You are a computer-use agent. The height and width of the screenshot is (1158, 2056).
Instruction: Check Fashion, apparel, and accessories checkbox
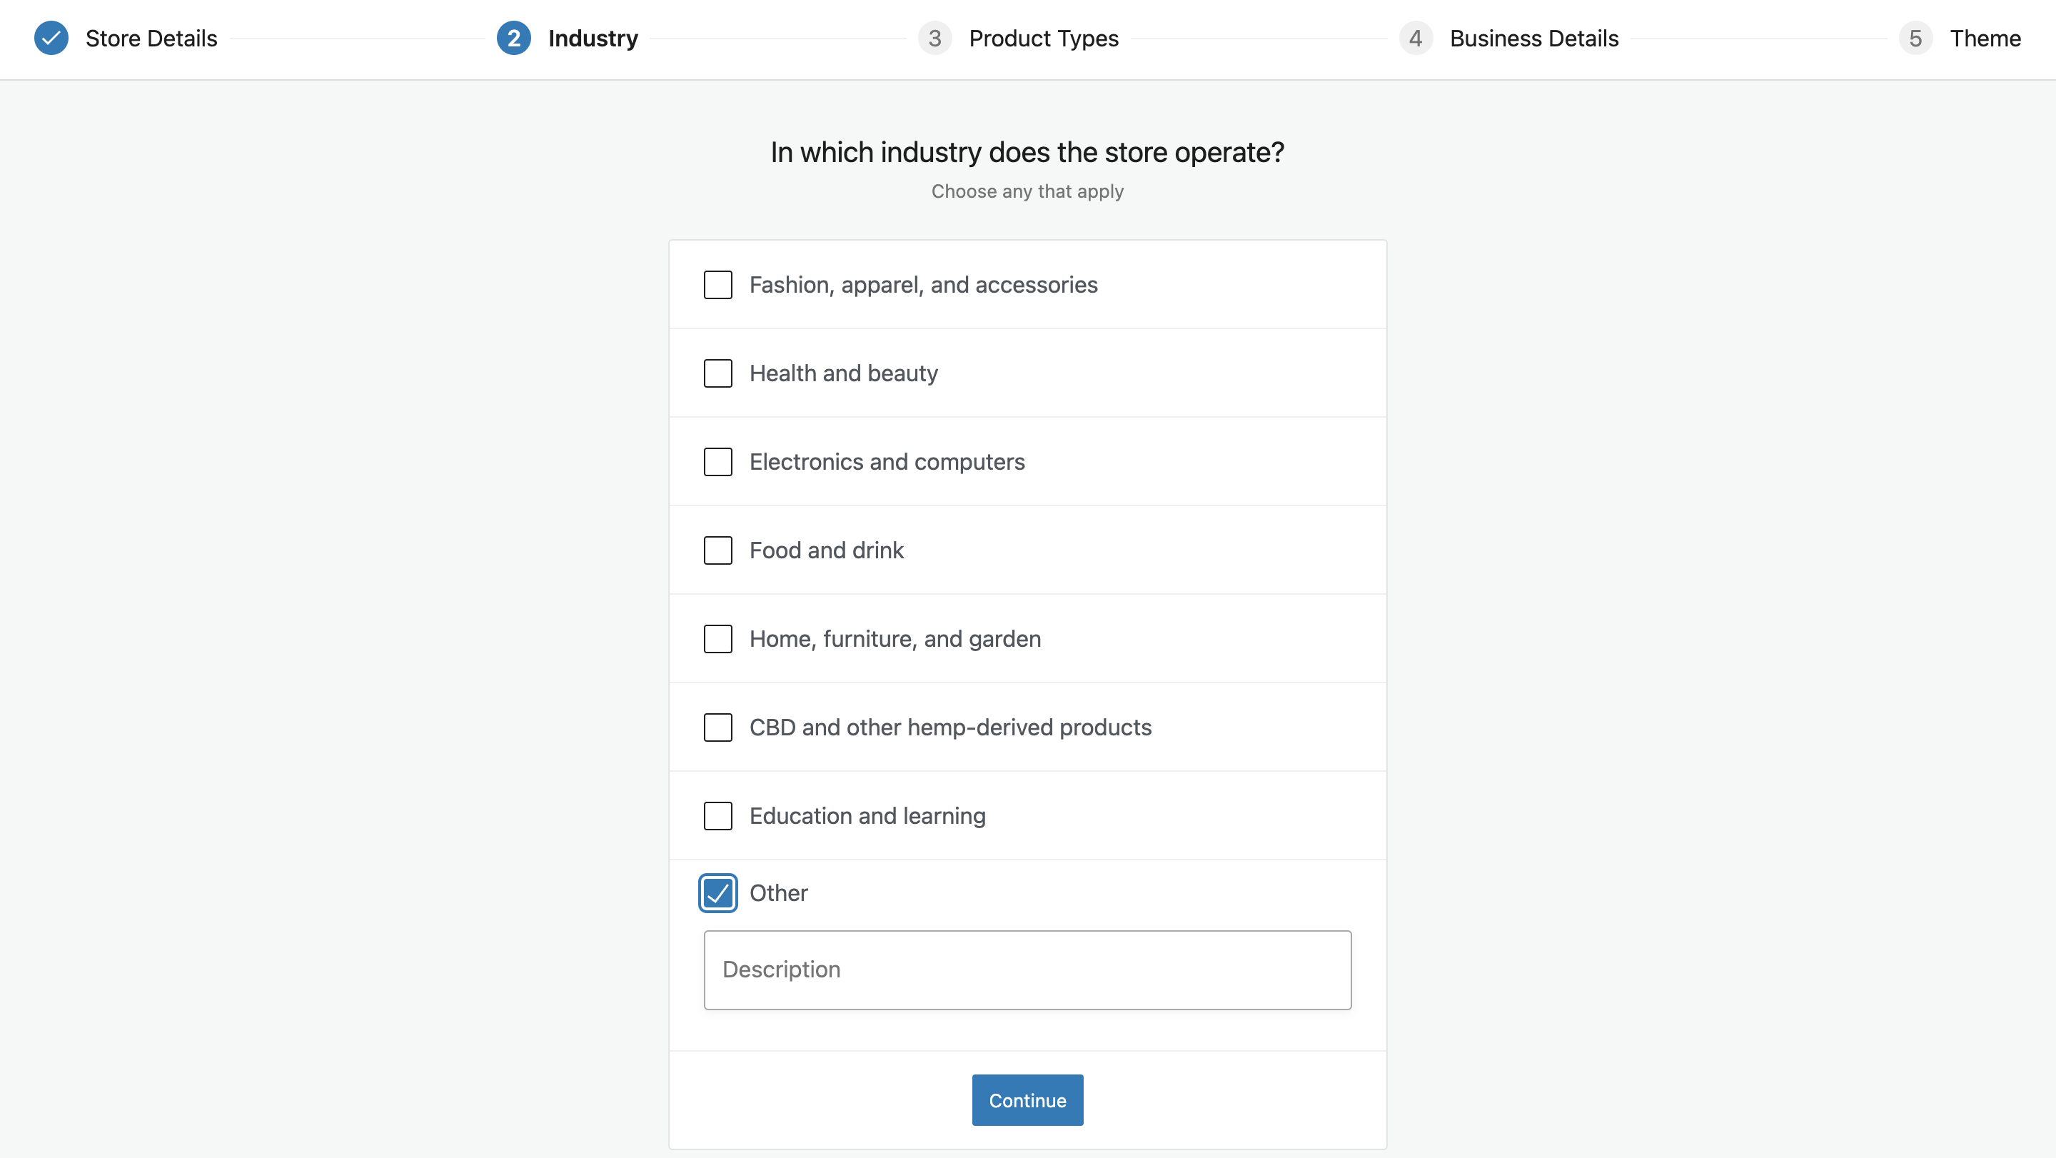717,285
